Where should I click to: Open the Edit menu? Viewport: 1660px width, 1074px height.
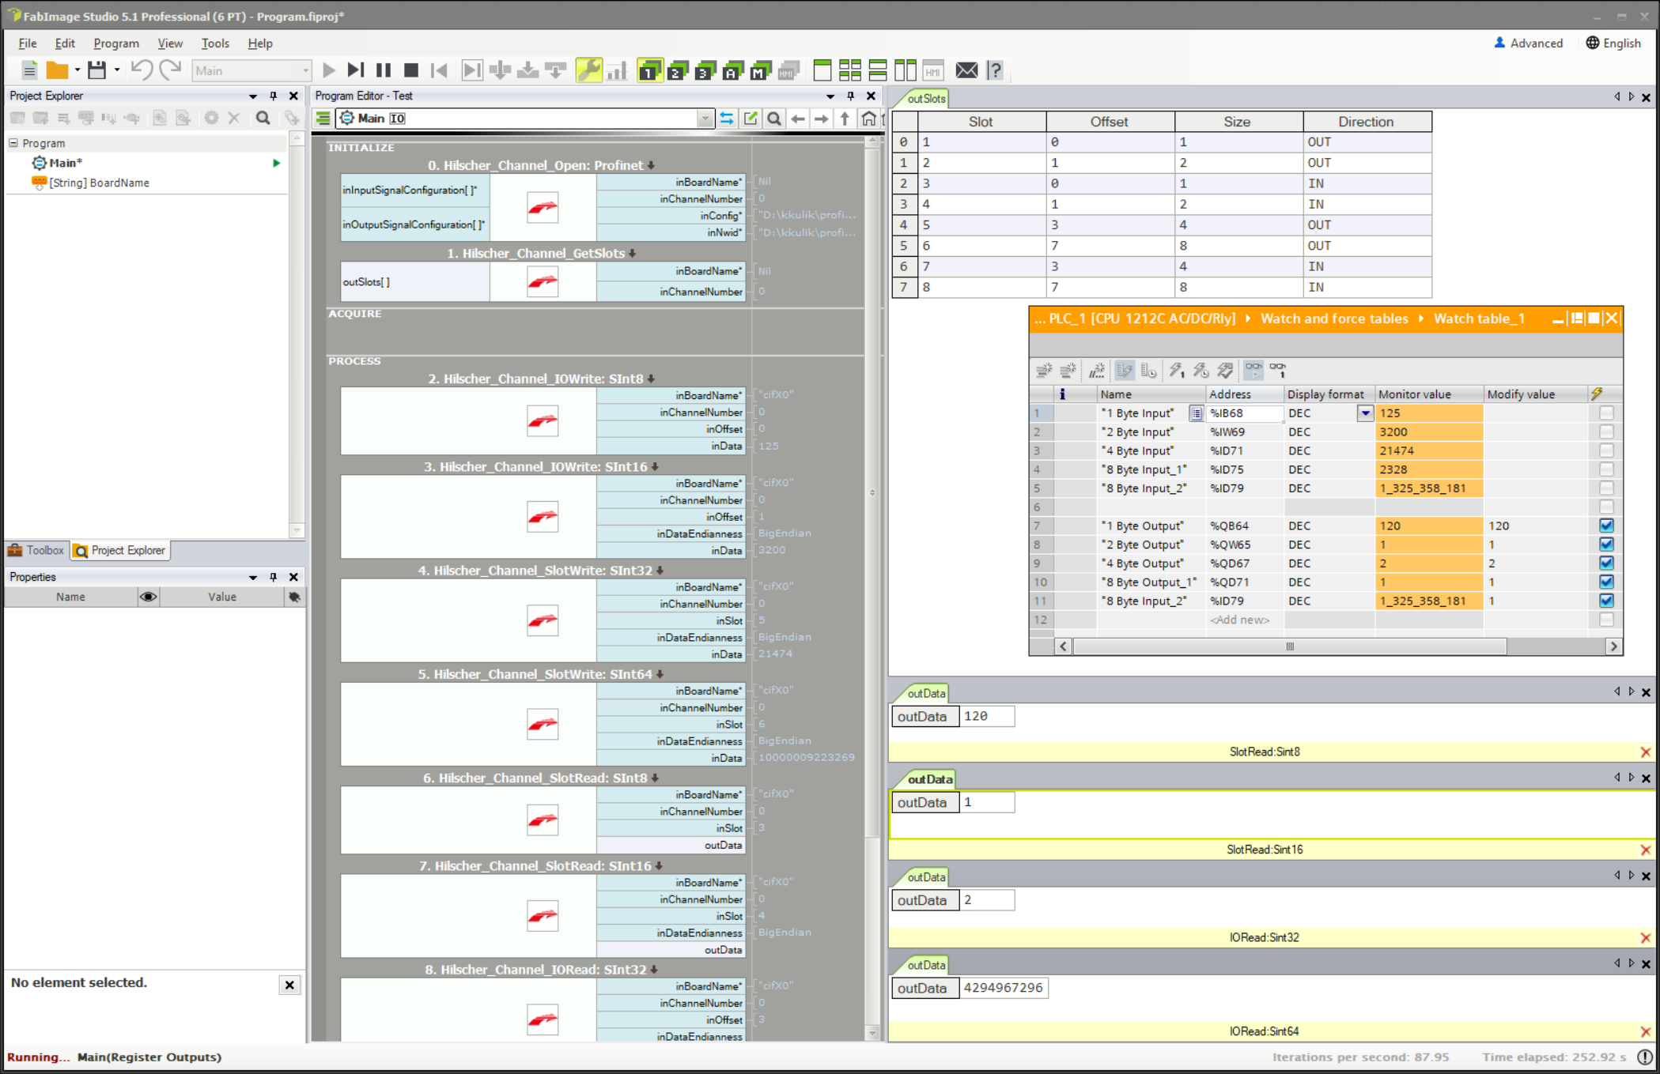[x=65, y=43]
